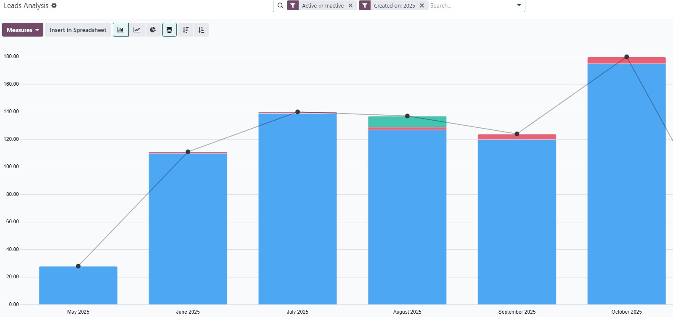Switch to pie chart view
Screen dimensions: 673x317
(x=153, y=30)
